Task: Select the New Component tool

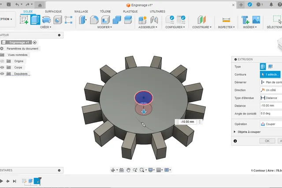Action: (x=143, y=20)
